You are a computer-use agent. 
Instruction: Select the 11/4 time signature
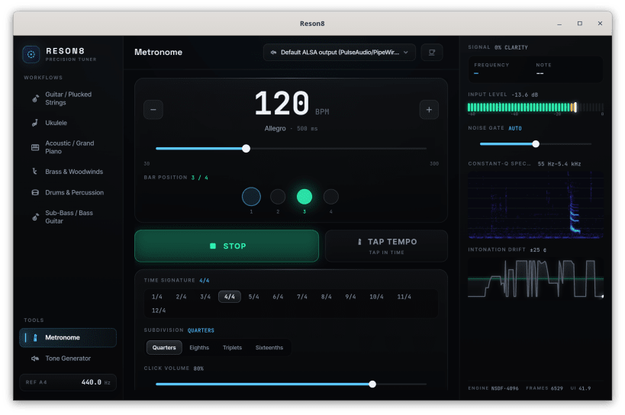(404, 297)
